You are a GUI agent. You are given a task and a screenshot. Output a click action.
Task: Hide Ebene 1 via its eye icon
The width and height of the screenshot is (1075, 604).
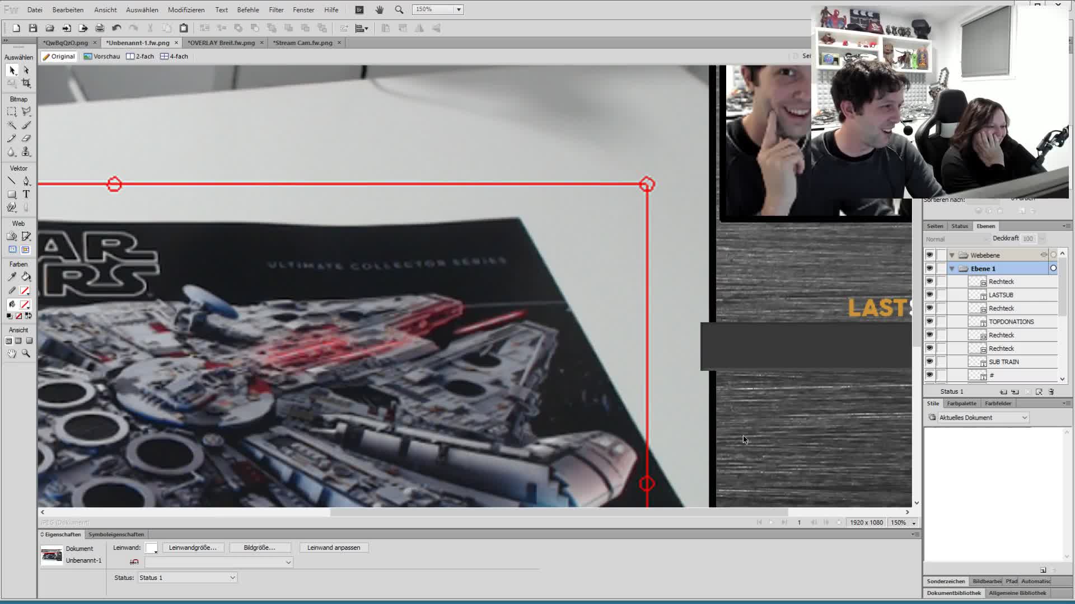[929, 268]
